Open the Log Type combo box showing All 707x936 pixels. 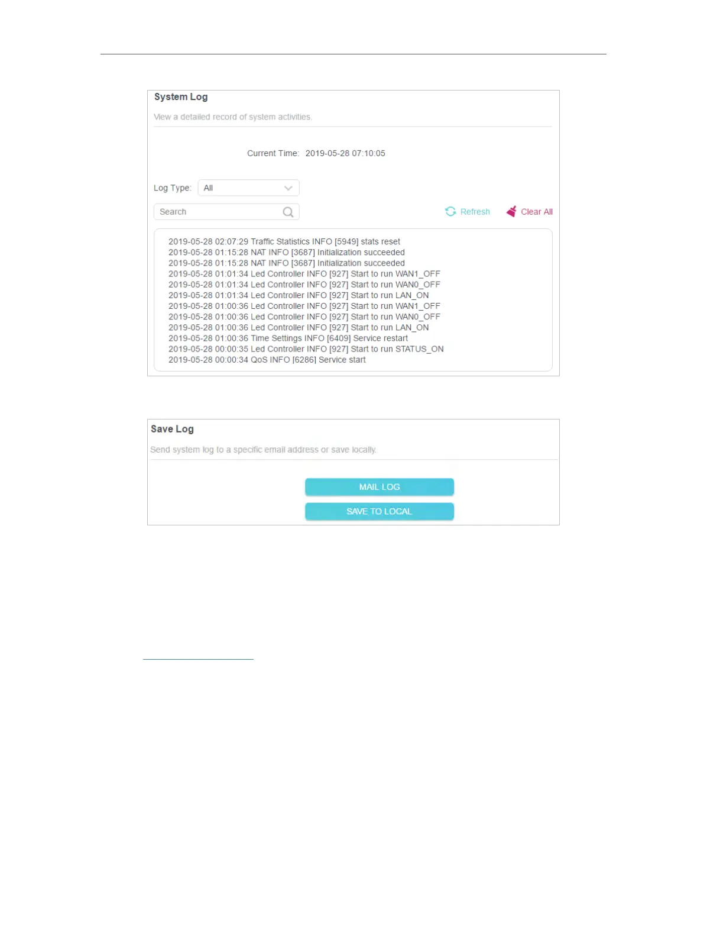click(248, 188)
